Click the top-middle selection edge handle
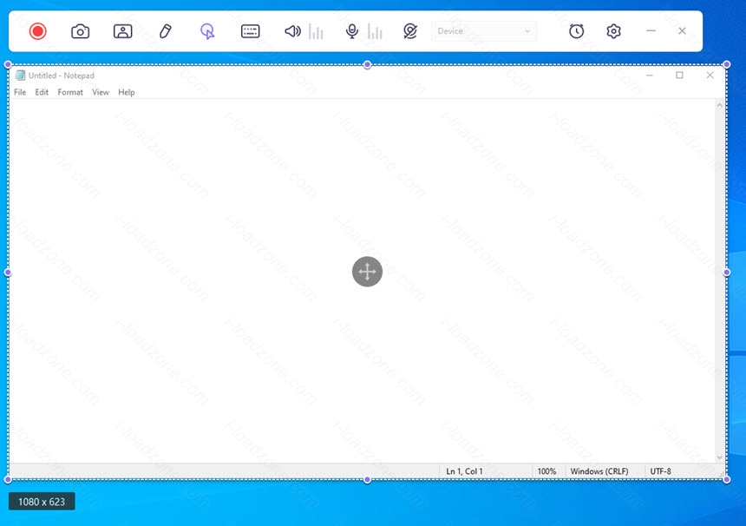The width and height of the screenshot is (746, 526). point(367,65)
